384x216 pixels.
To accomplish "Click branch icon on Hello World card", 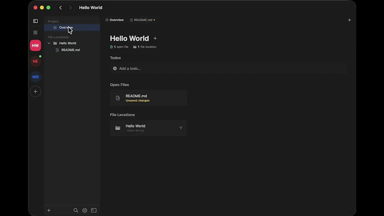I will [x=181, y=128].
